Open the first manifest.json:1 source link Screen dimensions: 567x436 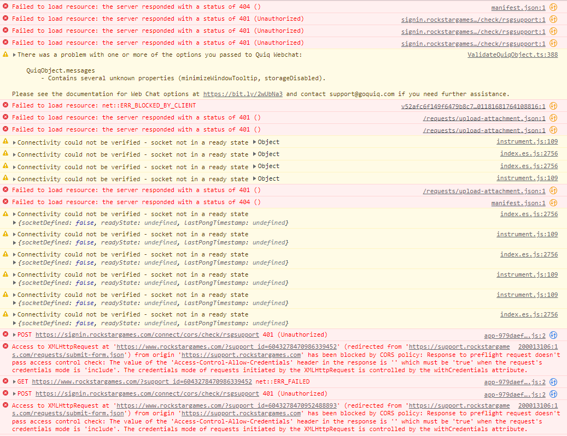pyautogui.click(x=518, y=7)
